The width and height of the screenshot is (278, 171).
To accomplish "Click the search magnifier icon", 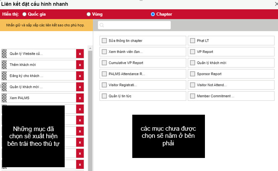I will coord(102,25).
